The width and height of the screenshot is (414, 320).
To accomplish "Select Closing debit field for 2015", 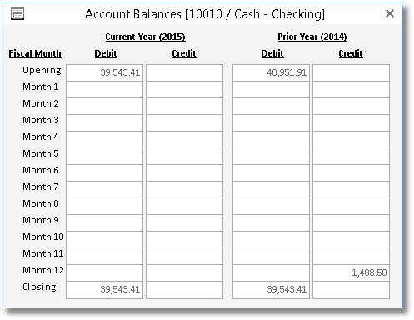I will point(105,290).
